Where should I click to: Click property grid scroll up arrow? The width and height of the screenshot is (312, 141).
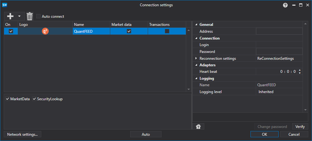tap(305, 24)
